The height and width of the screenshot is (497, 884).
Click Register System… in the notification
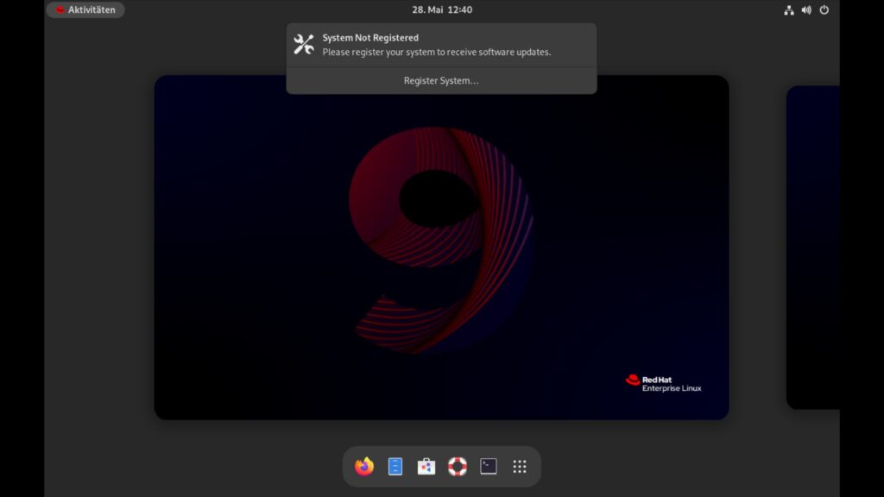coord(441,80)
